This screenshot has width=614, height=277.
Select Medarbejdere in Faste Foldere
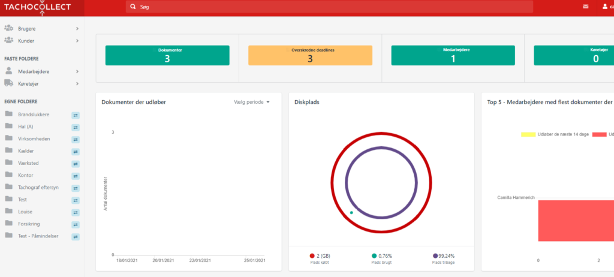pyautogui.click(x=33, y=71)
